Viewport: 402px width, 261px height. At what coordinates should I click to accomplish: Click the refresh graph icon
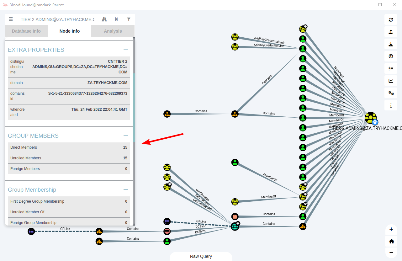click(x=391, y=19)
